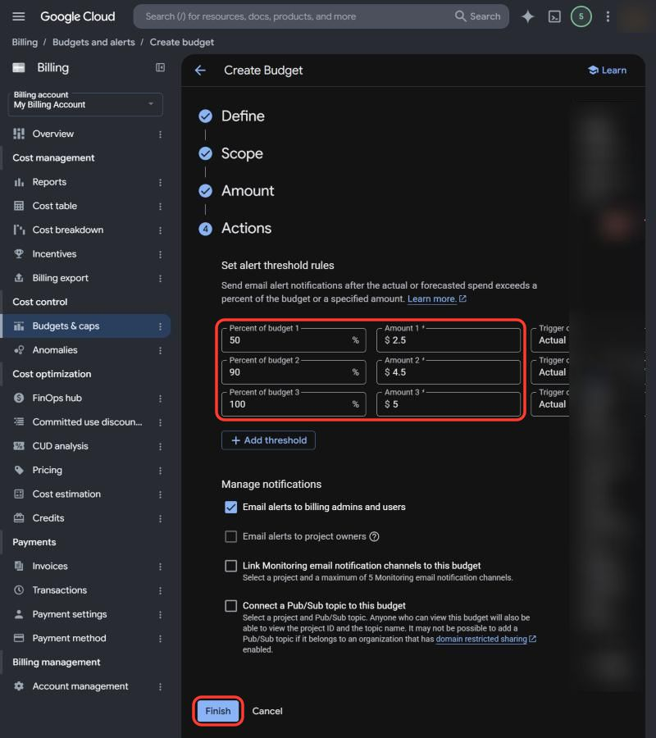This screenshot has width=656, height=738.
Task: Follow the Learn more link
Action: point(436,298)
